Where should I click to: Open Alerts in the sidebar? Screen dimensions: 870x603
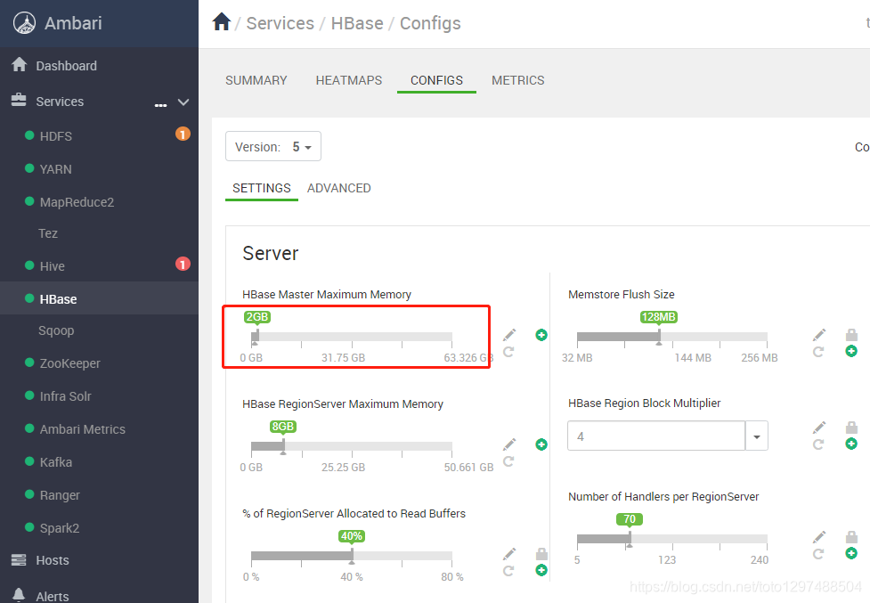(x=53, y=597)
